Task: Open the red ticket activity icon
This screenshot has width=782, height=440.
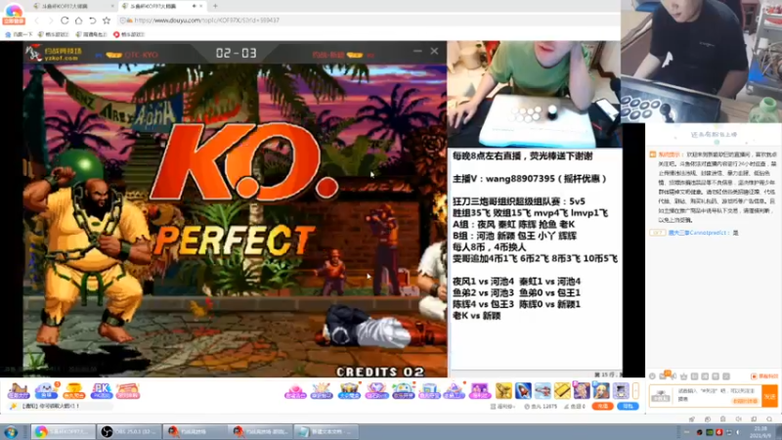Action: (128, 390)
